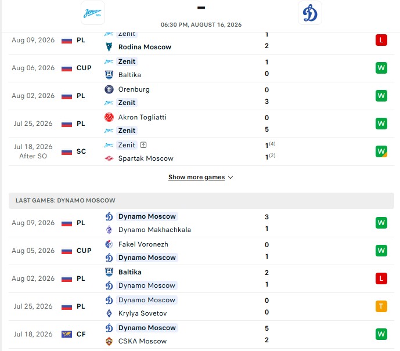
Task: Click Rodina Moscow team crest icon
Action: tap(109, 47)
